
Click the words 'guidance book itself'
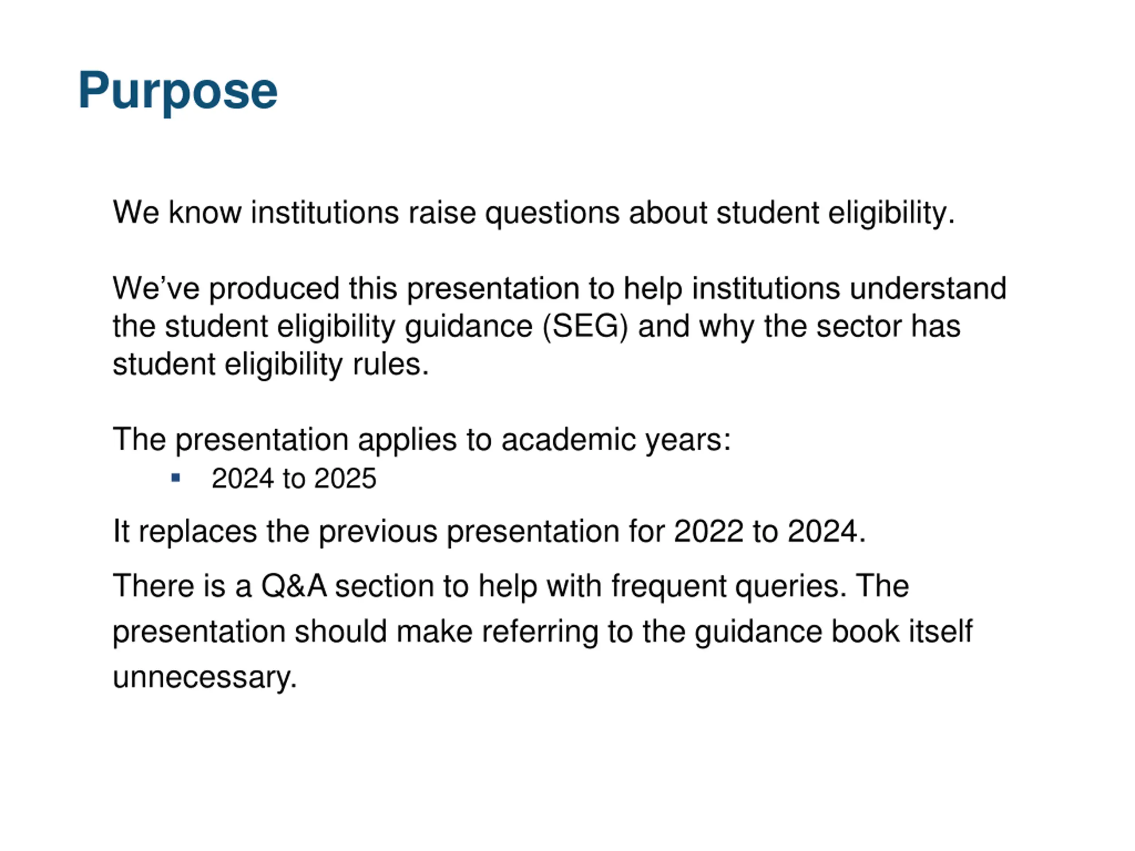[833, 632]
